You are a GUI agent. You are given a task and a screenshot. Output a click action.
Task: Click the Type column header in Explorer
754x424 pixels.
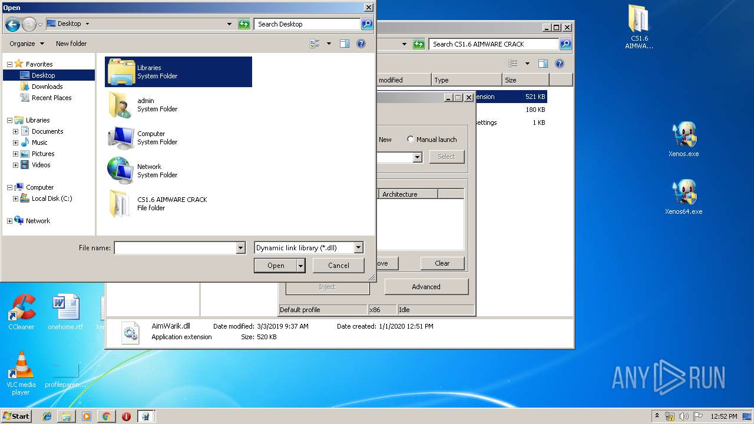[466, 80]
